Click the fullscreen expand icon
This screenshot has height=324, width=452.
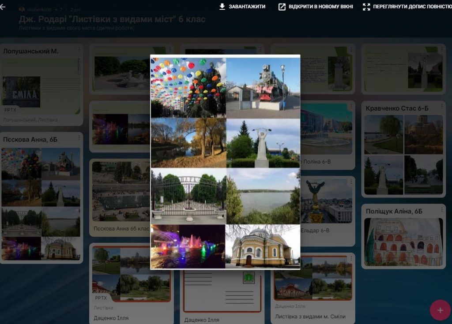click(366, 7)
